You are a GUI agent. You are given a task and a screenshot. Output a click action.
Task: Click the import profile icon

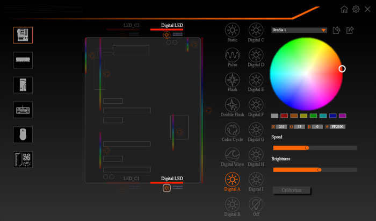pyautogui.click(x=337, y=30)
